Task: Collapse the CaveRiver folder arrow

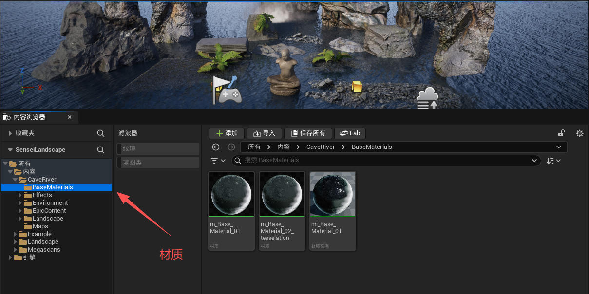Action: [x=15, y=180]
